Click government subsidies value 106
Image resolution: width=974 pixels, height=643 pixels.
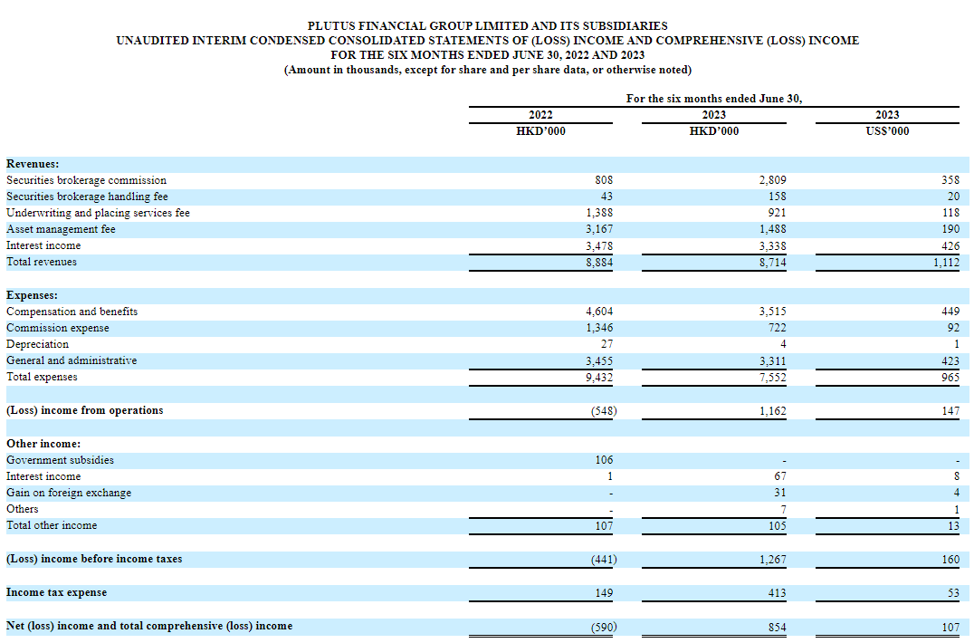(x=604, y=460)
